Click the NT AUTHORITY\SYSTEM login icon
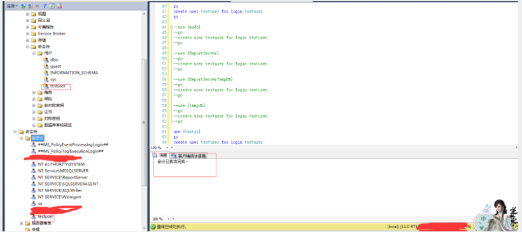The height and width of the screenshot is (232, 522). (33, 164)
